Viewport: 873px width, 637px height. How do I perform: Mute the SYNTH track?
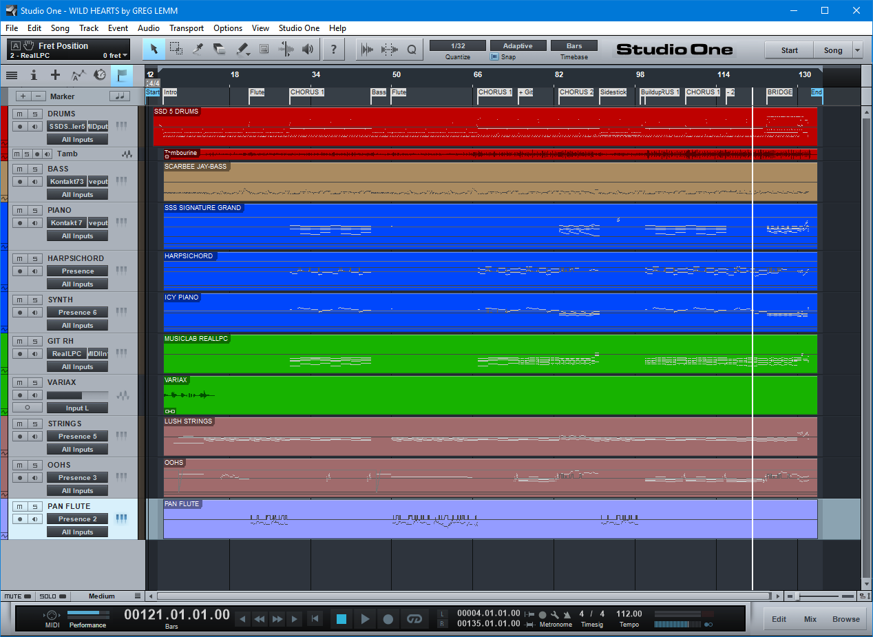20,300
